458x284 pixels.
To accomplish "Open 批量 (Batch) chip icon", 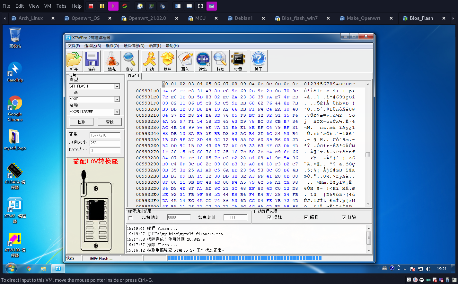I will [238, 61].
